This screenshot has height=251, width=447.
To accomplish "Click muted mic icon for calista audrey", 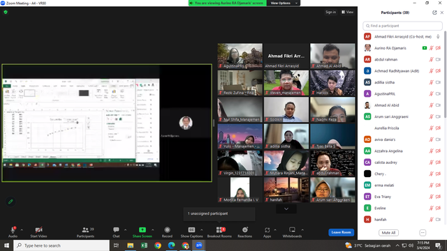I will pyautogui.click(x=432, y=162).
